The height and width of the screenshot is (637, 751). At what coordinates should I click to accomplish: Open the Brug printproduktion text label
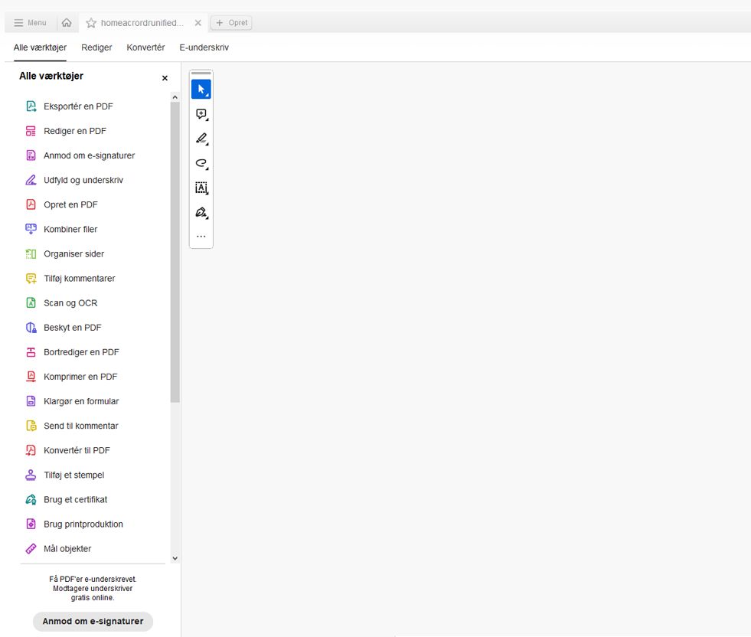coord(83,524)
